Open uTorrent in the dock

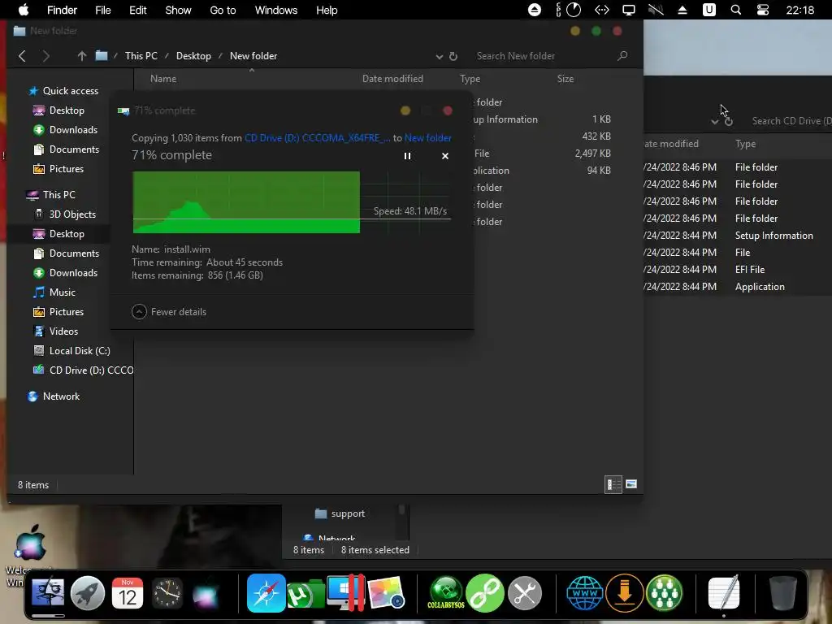click(x=305, y=594)
